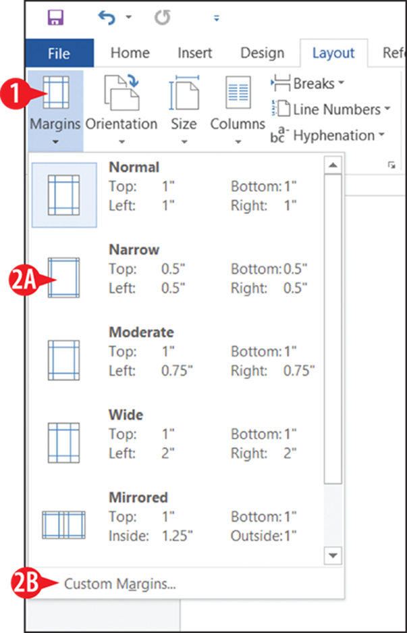Viewport: 407px width, 633px height.
Task: Click the Size page icon
Action: pyautogui.click(x=184, y=93)
